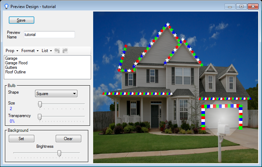Open the Prop dropdown menu
Image resolution: width=262 pixels, height=167 pixels.
[12, 51]
